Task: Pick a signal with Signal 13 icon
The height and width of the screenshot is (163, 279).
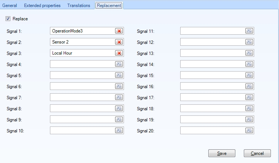Action: (249, 53)
